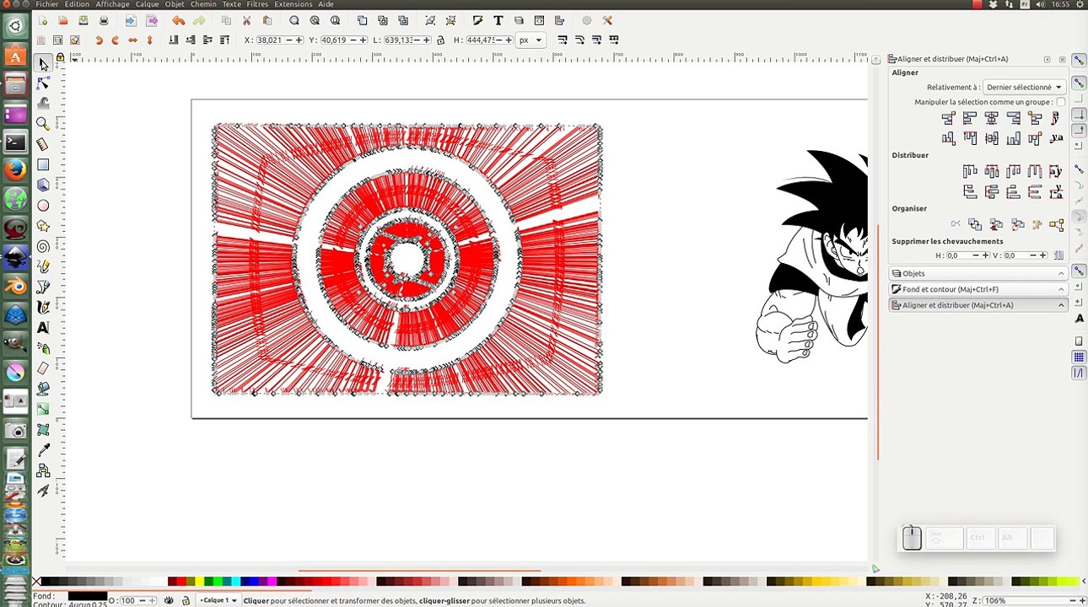The image size is (1088, 607).
Task: Open the Extensions menu
Action: pyautogui.click(x=294, y=4)
